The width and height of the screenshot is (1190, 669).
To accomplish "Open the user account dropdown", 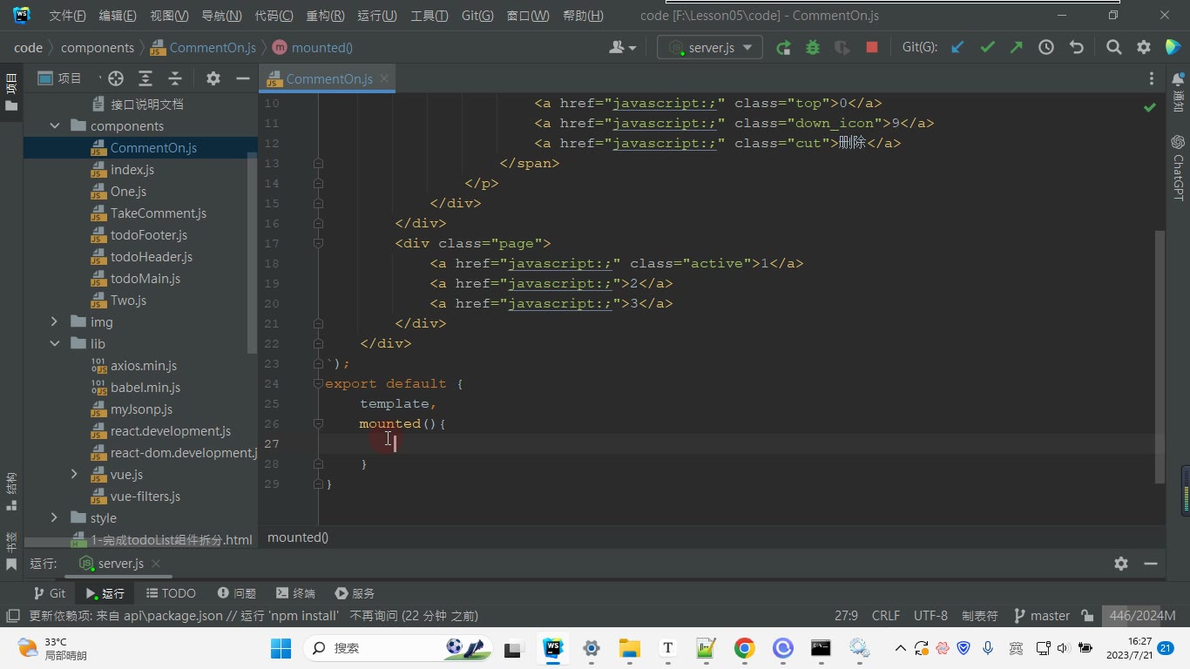I will [623, 48].
